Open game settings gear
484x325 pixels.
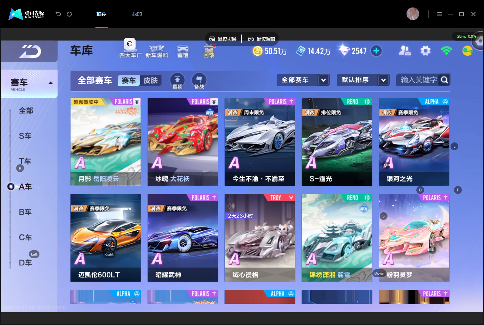tap(426, 51)
